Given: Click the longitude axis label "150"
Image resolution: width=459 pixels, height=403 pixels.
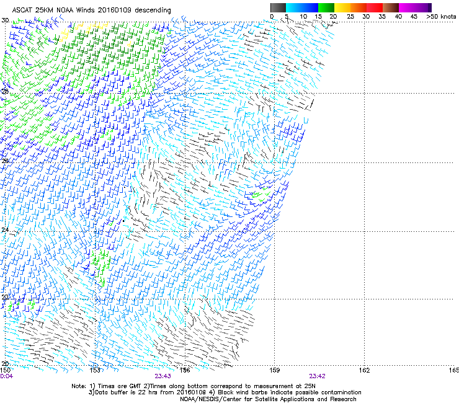Looking at the screenshot, I should [5, 370].
